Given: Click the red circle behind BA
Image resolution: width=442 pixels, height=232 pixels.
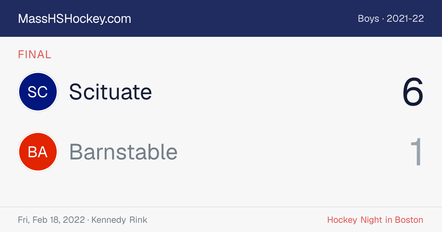Looking at the screenshot, I should click(x=38, y=152).
